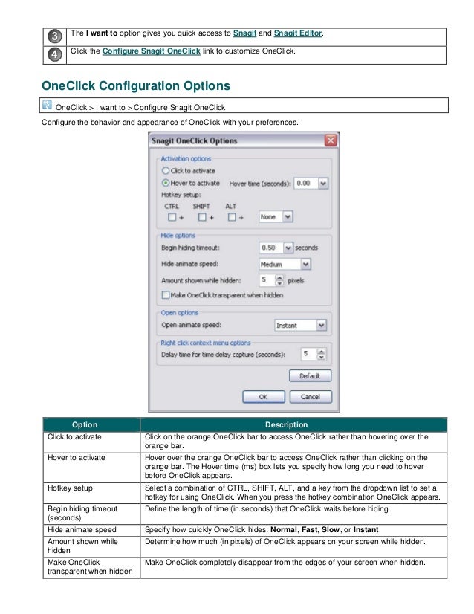Increase Amount shown while hidden pixels
474x614 pixels.
[x=279, y=277]
